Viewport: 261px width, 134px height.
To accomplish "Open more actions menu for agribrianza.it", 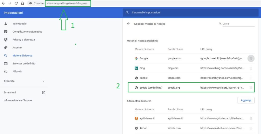I will pos(251,118).
